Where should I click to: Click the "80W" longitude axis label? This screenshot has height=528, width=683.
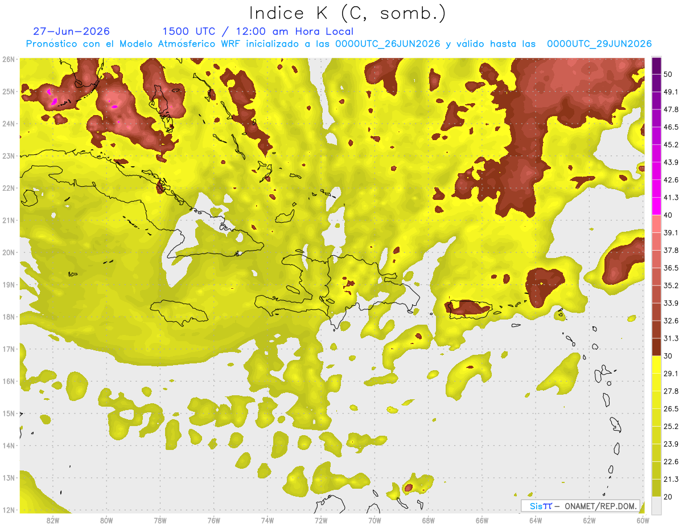106,520
